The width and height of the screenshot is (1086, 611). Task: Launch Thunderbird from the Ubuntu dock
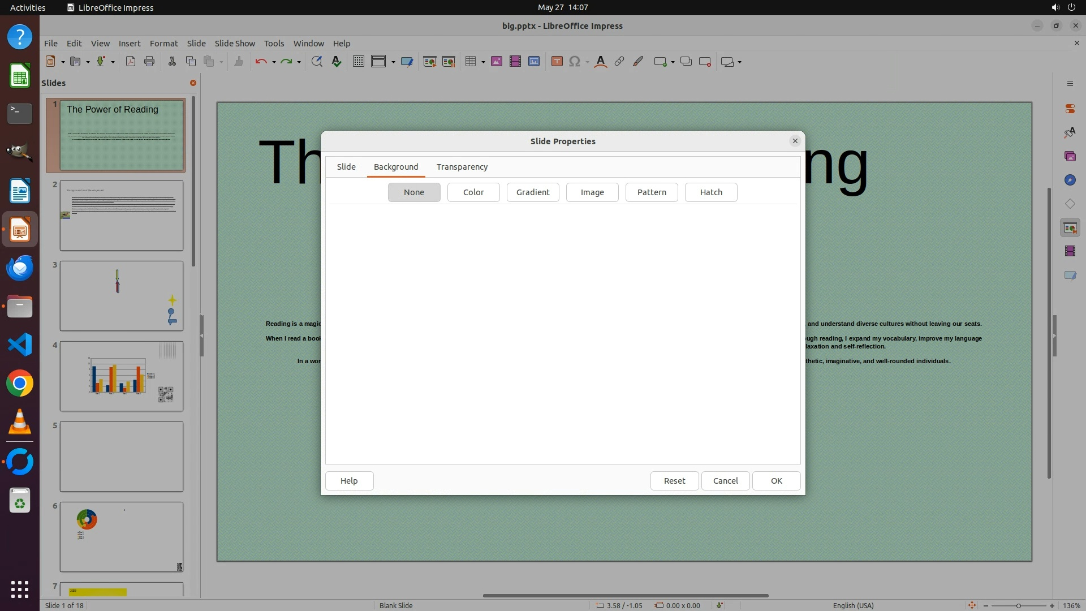coord(20,268)
